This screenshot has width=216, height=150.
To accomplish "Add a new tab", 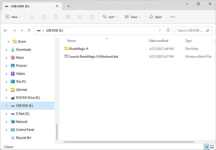I will 68,6.
